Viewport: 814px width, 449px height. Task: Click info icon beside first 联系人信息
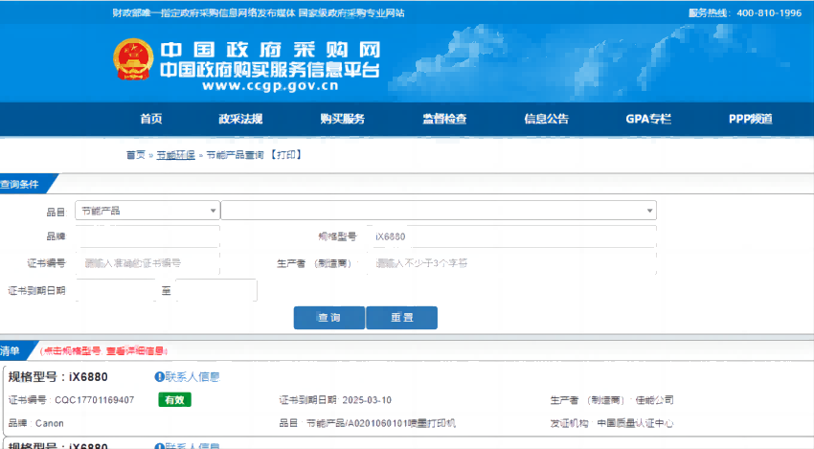(159, 377)
